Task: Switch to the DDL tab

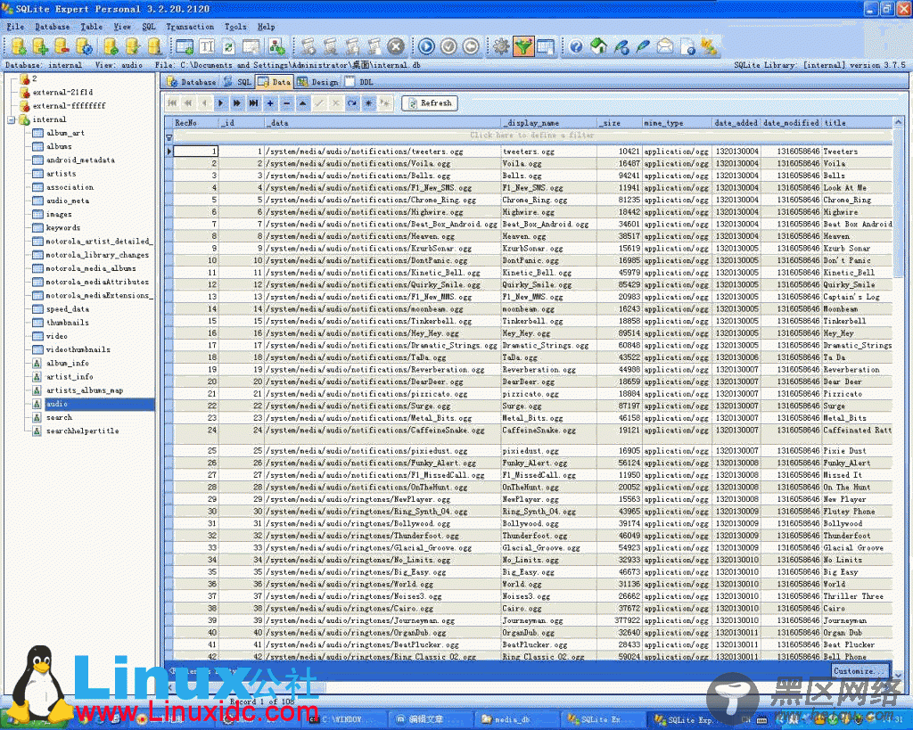Action: (359, 82)
